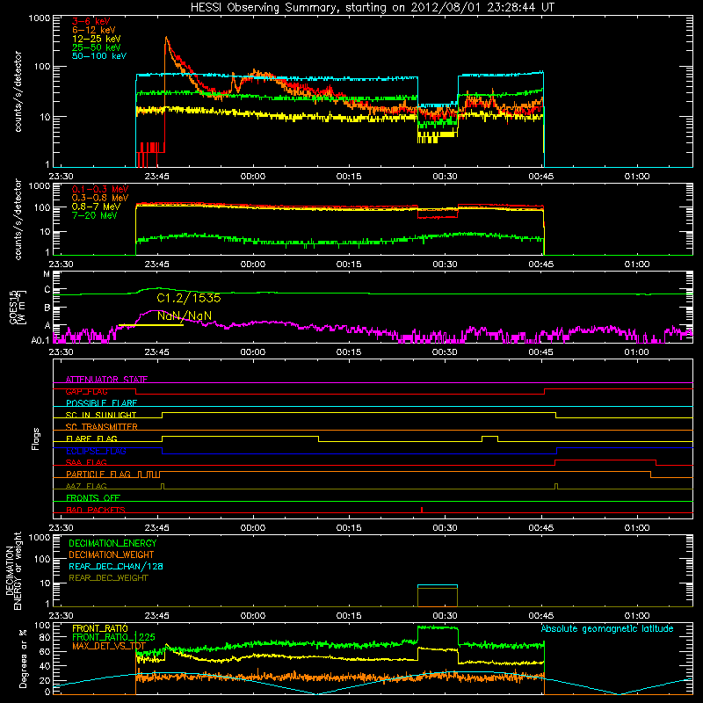Select the POSSIBLE_FLARE flag label
The image size is (703, 703).
pyautogui.click(x=101, y=403)
